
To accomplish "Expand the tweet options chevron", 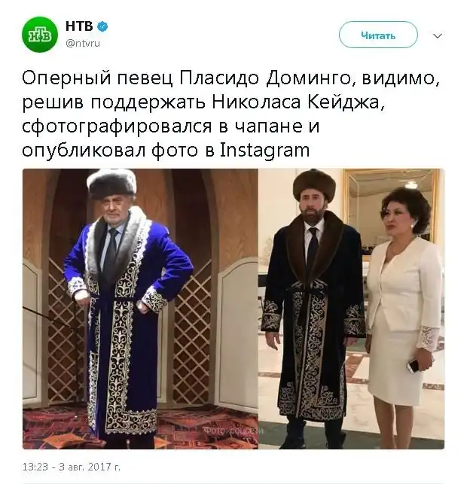I will click(437, 36).
